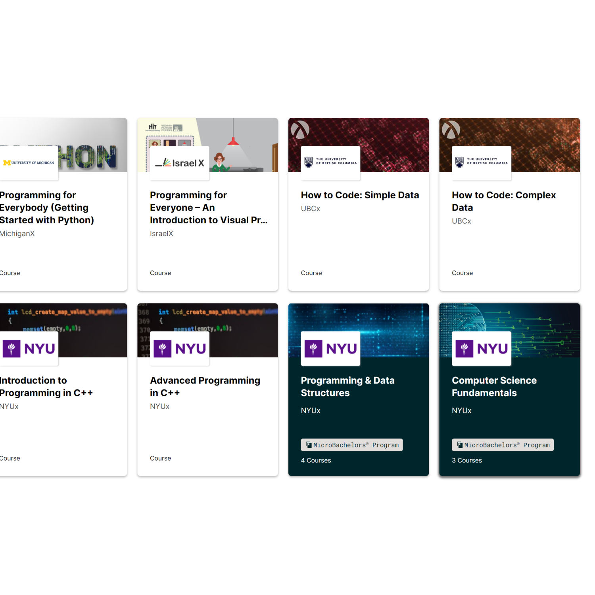Click NYU logo on Advanced Programming in C++ card
Image resolution: width=595 pixels, height=595 pixels.
click(179, 349)
